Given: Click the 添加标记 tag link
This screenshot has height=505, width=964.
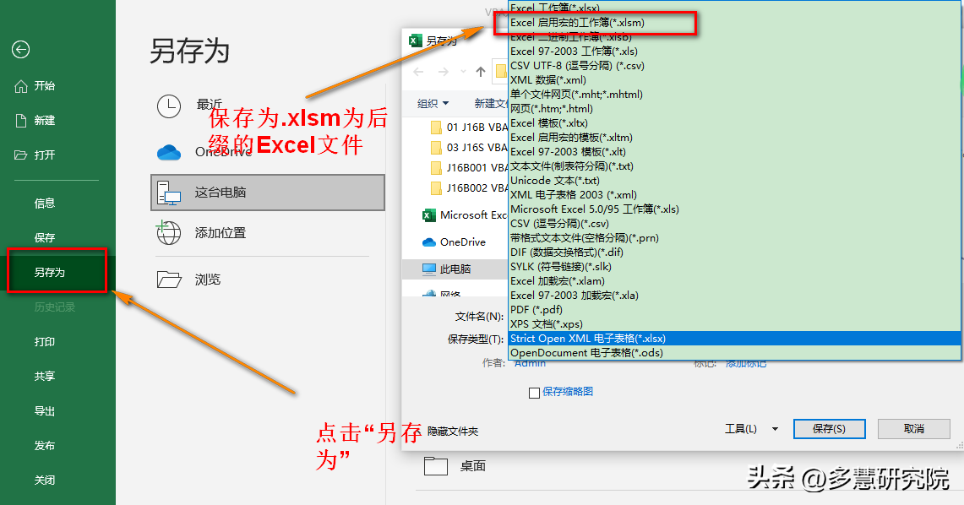Looking at the screenshot, I should point(746,364).
